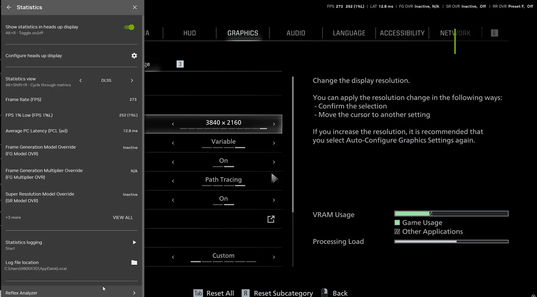
Task: Select previous option for Custom setting
Action: tap(173, 257)
